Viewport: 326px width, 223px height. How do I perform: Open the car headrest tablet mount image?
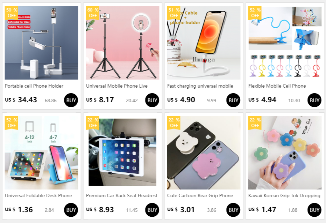[122, 153]
